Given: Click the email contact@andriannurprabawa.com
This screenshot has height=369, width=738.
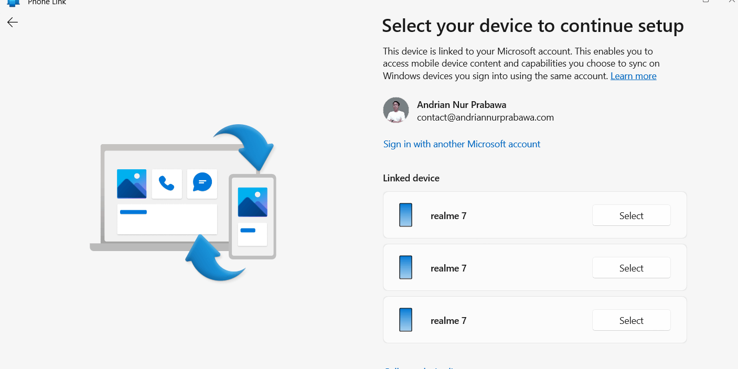Looking at the screenshot, I should (x=485, y=117).
